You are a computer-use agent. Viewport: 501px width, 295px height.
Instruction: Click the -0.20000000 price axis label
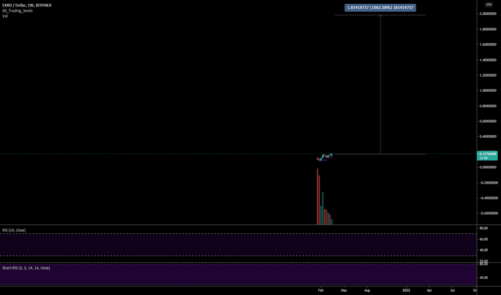(x=488, y=183)
